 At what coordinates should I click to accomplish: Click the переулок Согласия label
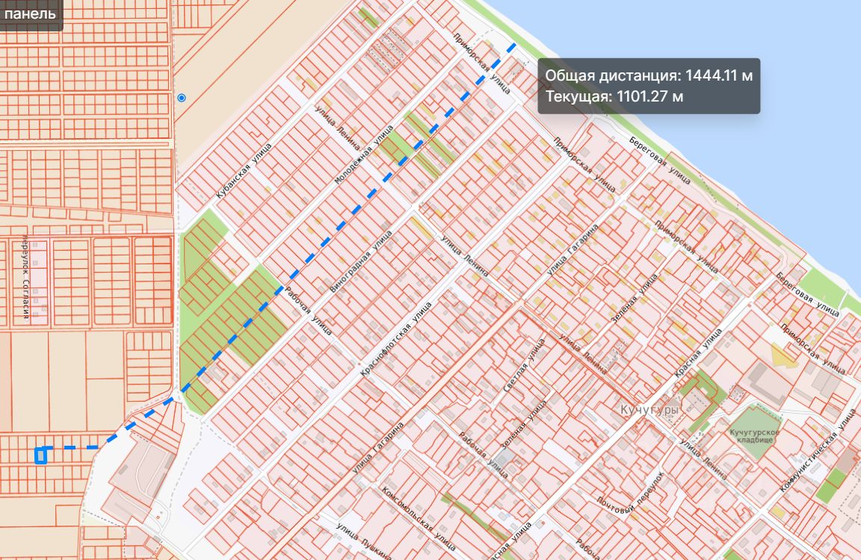pyautogui.click(x=25, y=278)
